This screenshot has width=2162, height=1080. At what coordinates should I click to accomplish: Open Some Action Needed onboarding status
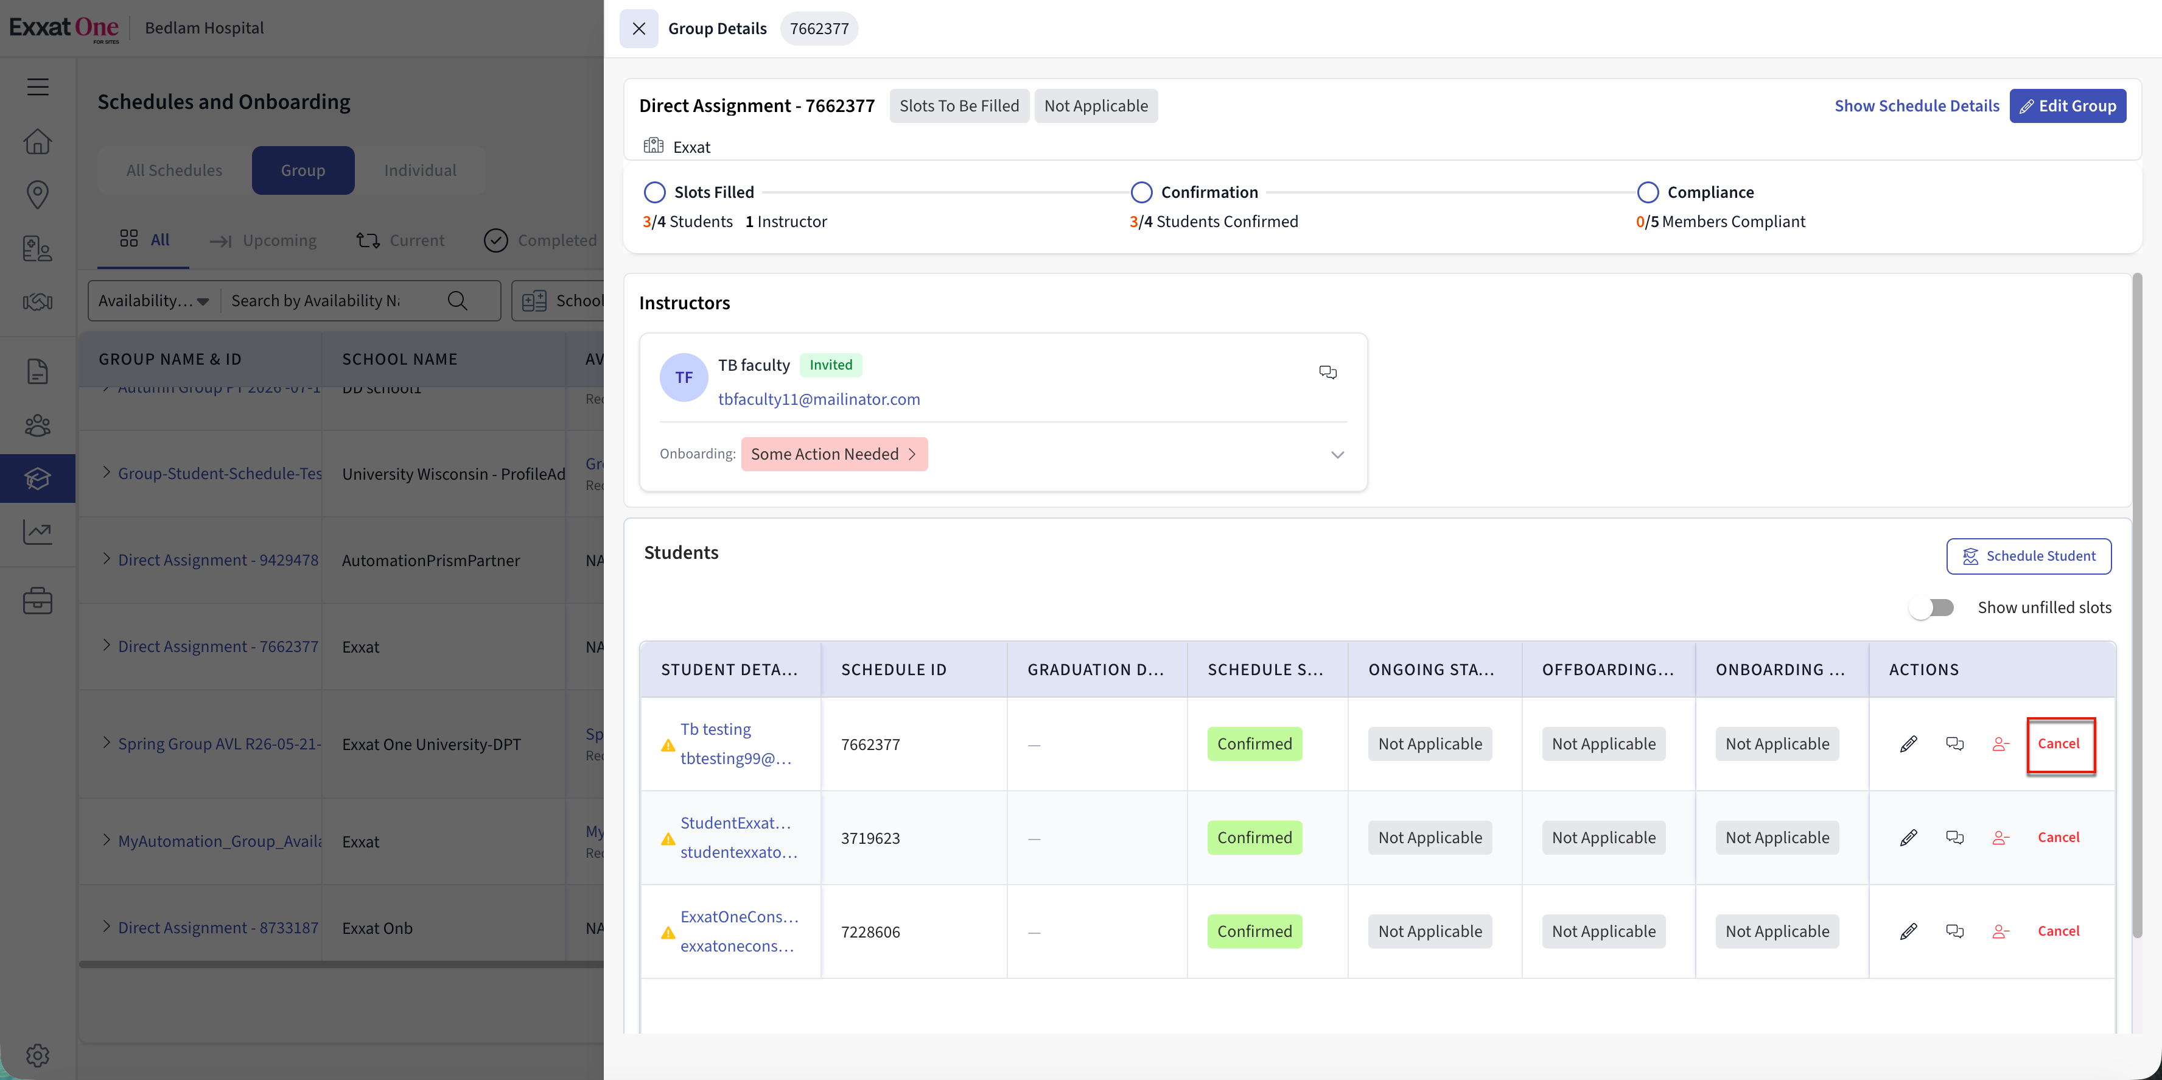(x=834, y=454)
